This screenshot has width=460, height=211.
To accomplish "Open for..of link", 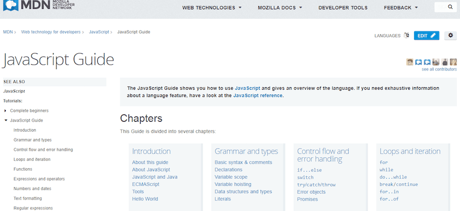I will [389, 199].
